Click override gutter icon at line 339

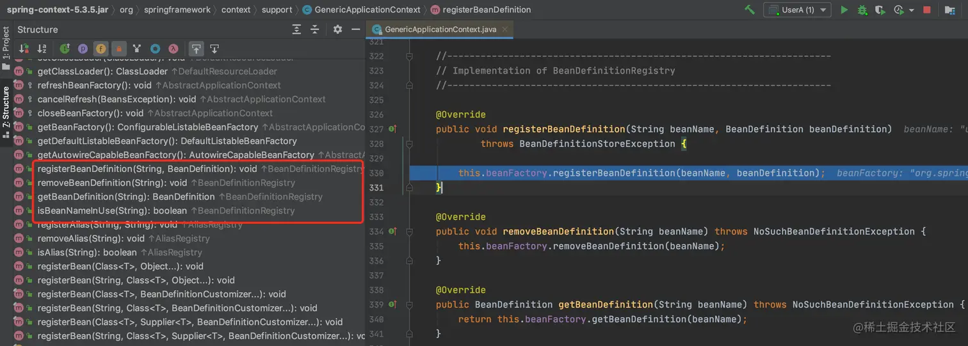pos(392,304)
